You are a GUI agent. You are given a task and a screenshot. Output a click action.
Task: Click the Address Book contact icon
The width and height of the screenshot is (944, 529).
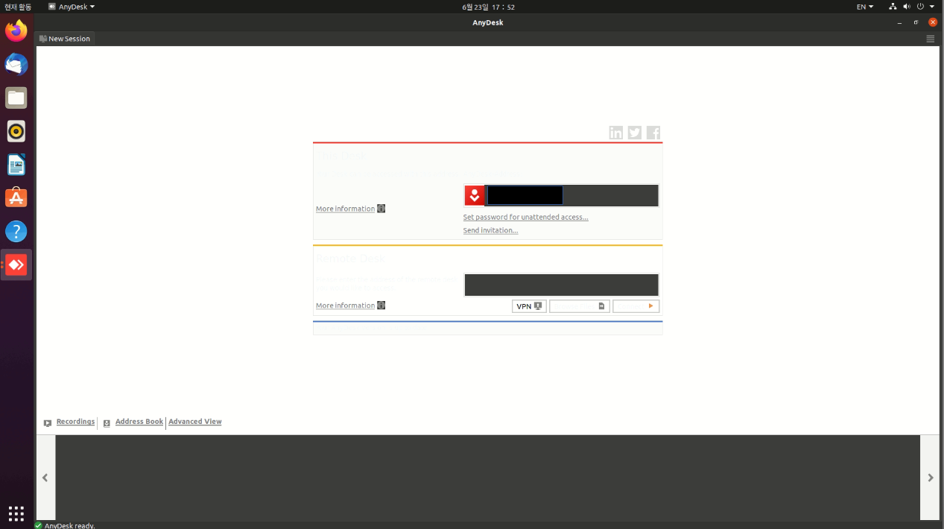click(107, 423)
